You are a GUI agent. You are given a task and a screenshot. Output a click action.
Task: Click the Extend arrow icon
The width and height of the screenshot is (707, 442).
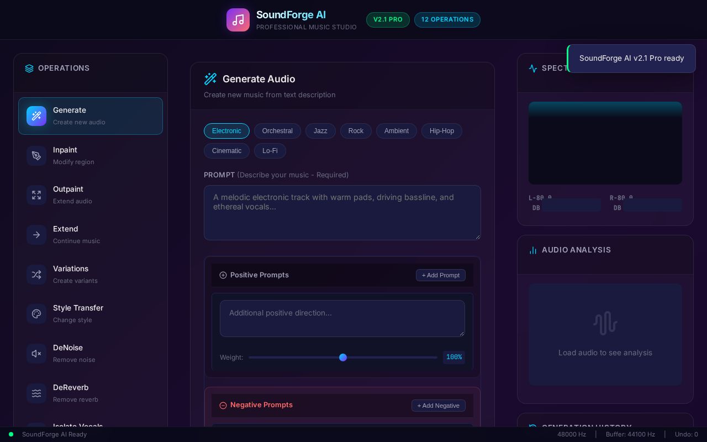36,235
